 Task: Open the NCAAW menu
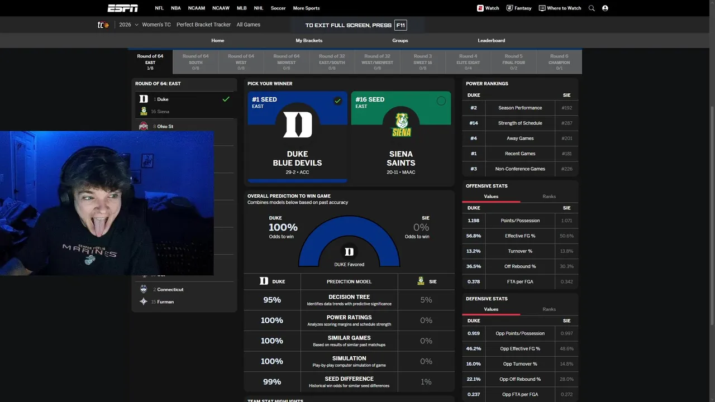[x=221, y=8]
